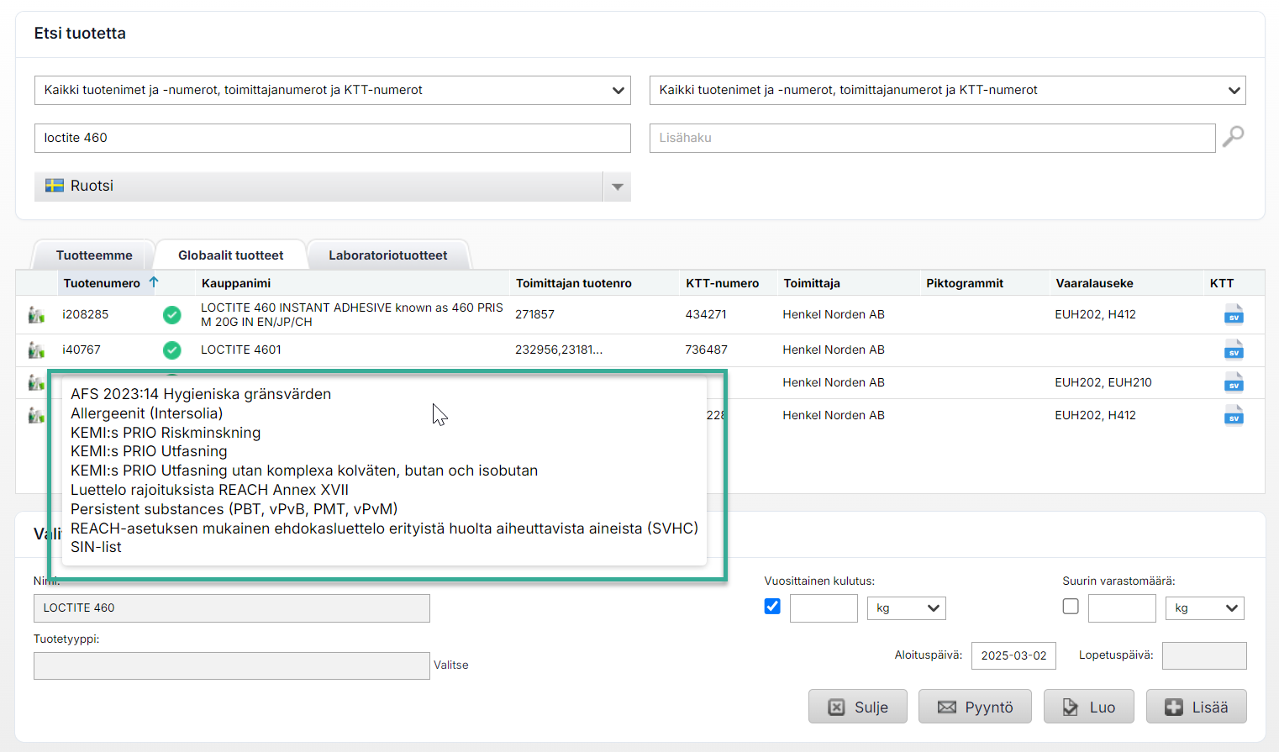The height and width of the screenshot is (752, 1279).
Task: Select Globaalit tuotteet tab
Action: coord(231,255)
